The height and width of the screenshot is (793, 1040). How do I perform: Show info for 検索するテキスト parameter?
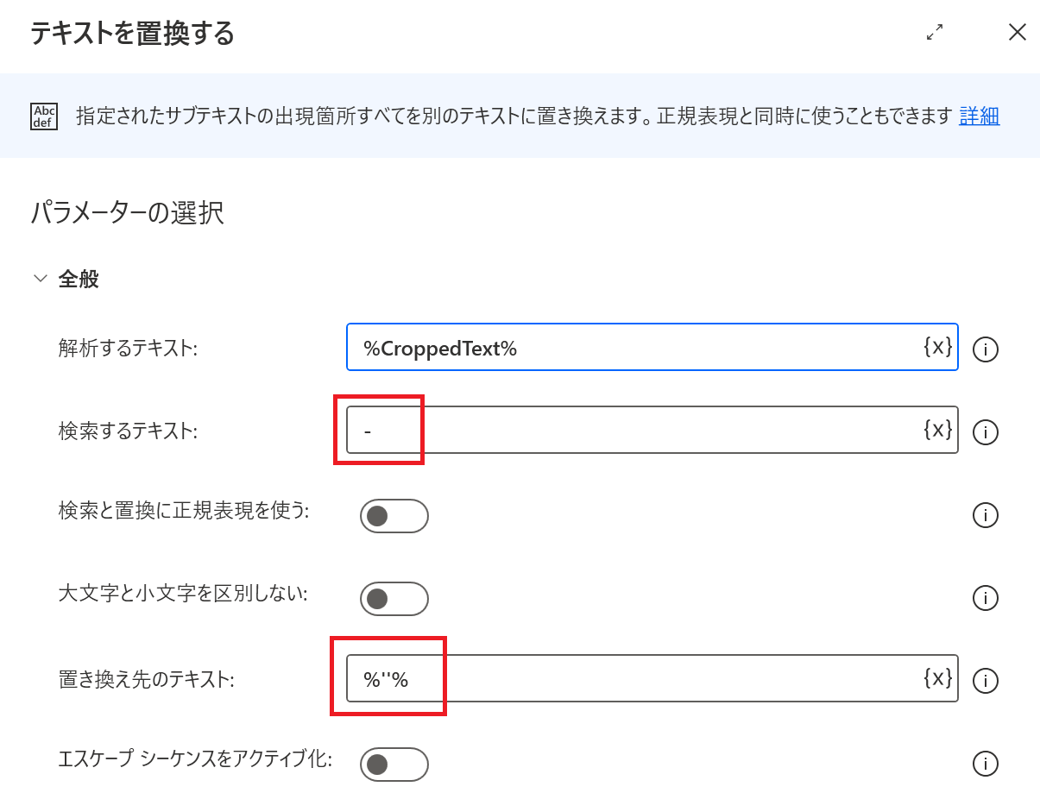986,432
